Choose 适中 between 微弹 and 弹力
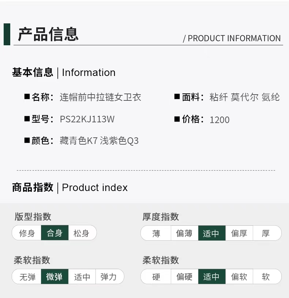Viewport: 289px width, 298px height. pos(82,277)
